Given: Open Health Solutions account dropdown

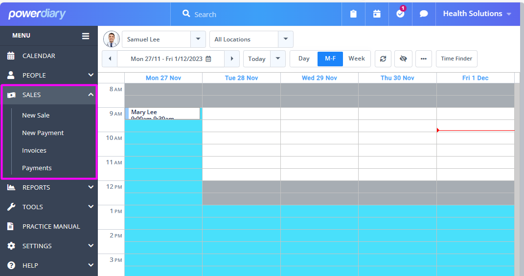Looking at the screenshot, I should [477, 14].
